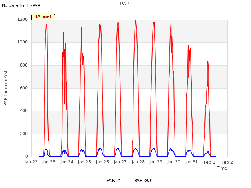The height and width of the screenshot is (188, 251).
Task: Click the PAR (umol/m2/s) y-axis title
Action: tap(5, 88)
